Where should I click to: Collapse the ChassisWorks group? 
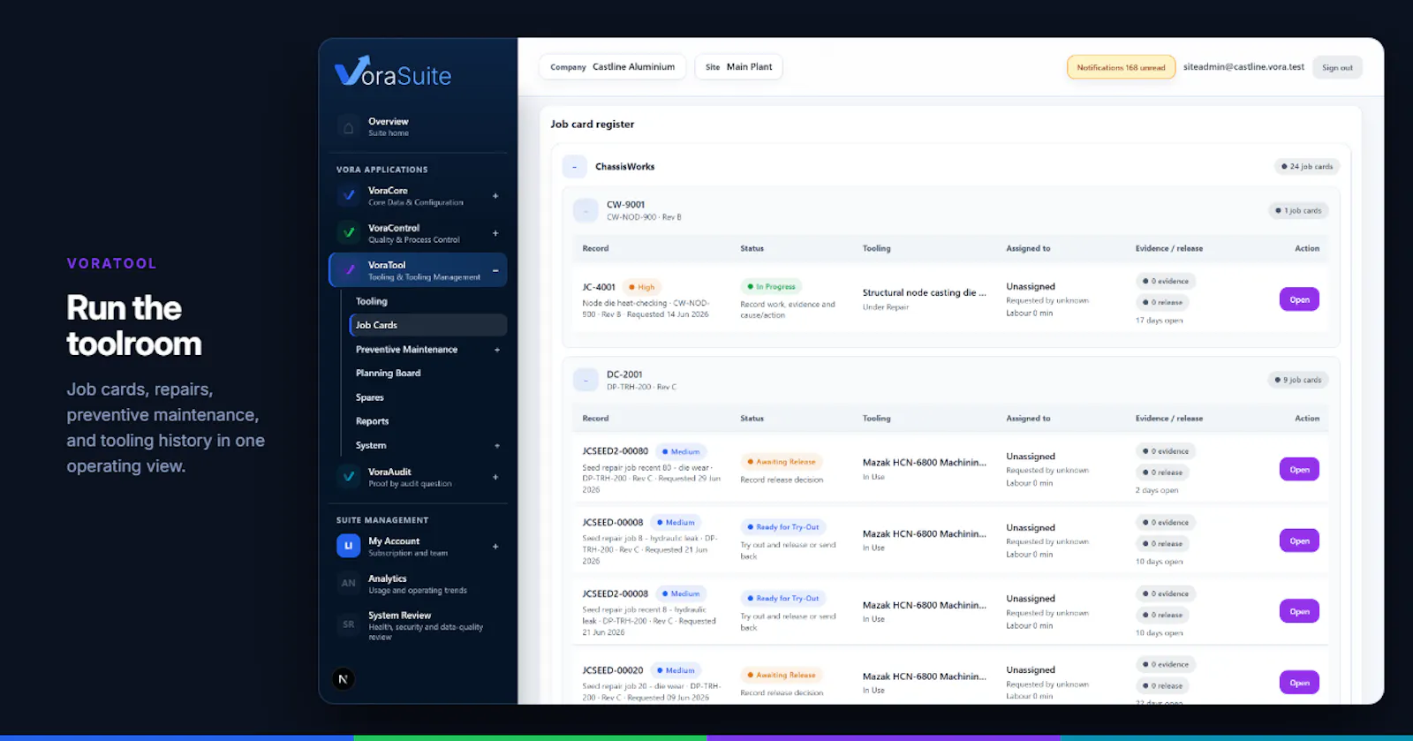(x=575, y=166)
